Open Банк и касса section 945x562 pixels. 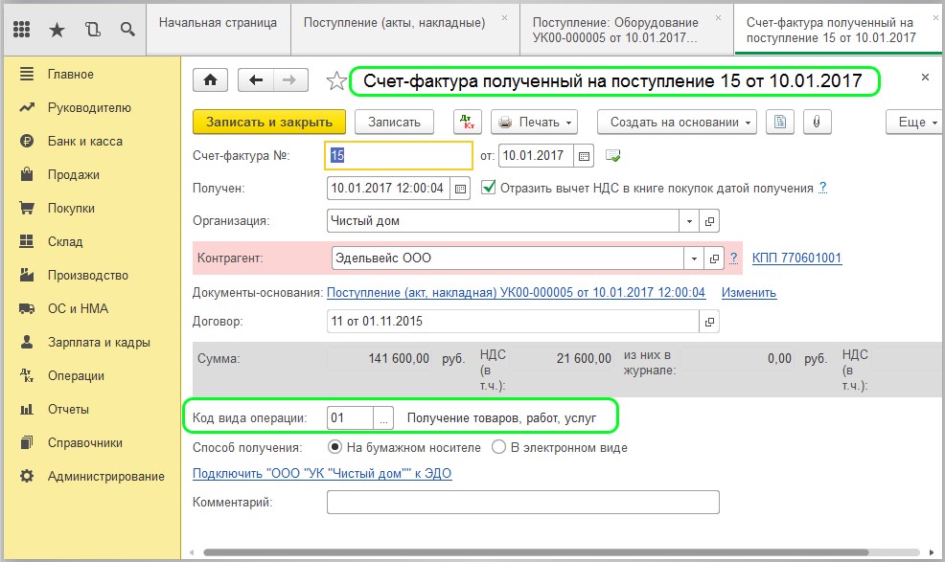[x=85, y=142]
